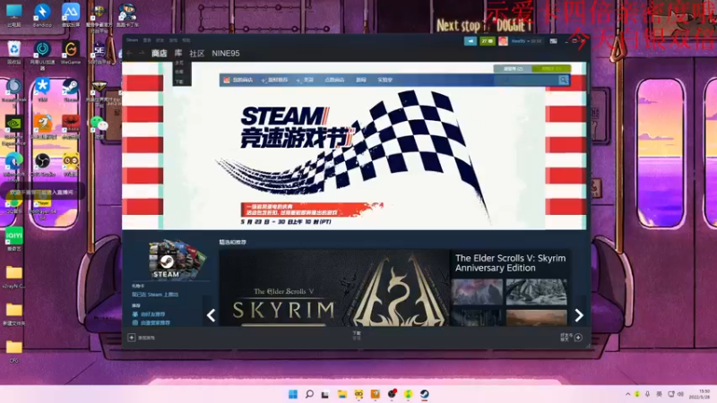Image resolution: width=717 pixels, height=403 pixels.
Task: Click the 由好友推荐 sidebar link
Action: tap(152, 314)
